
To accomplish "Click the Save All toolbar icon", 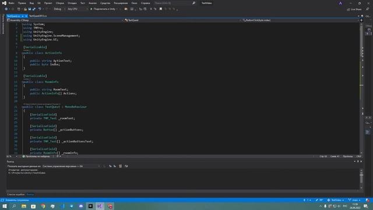I will [34, 9].
